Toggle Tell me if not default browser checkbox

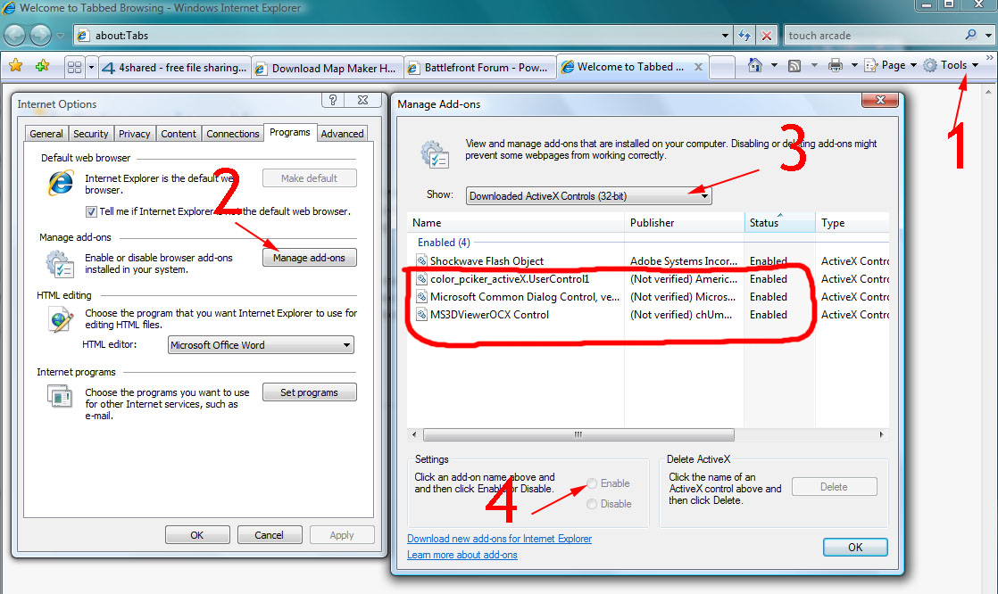click(x=91, y=211)
